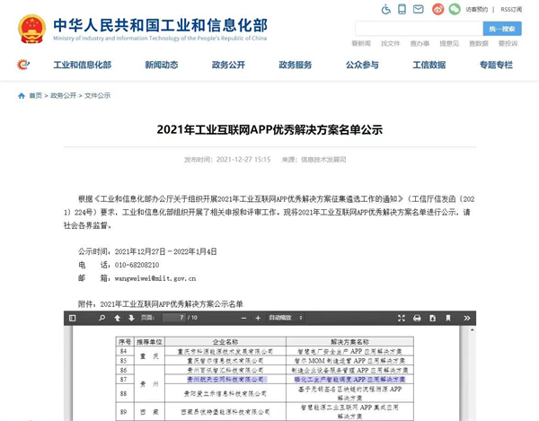Screen dimensions: 539x421
Task: Open the 政务服务 menu
Action: pos(296,65)
